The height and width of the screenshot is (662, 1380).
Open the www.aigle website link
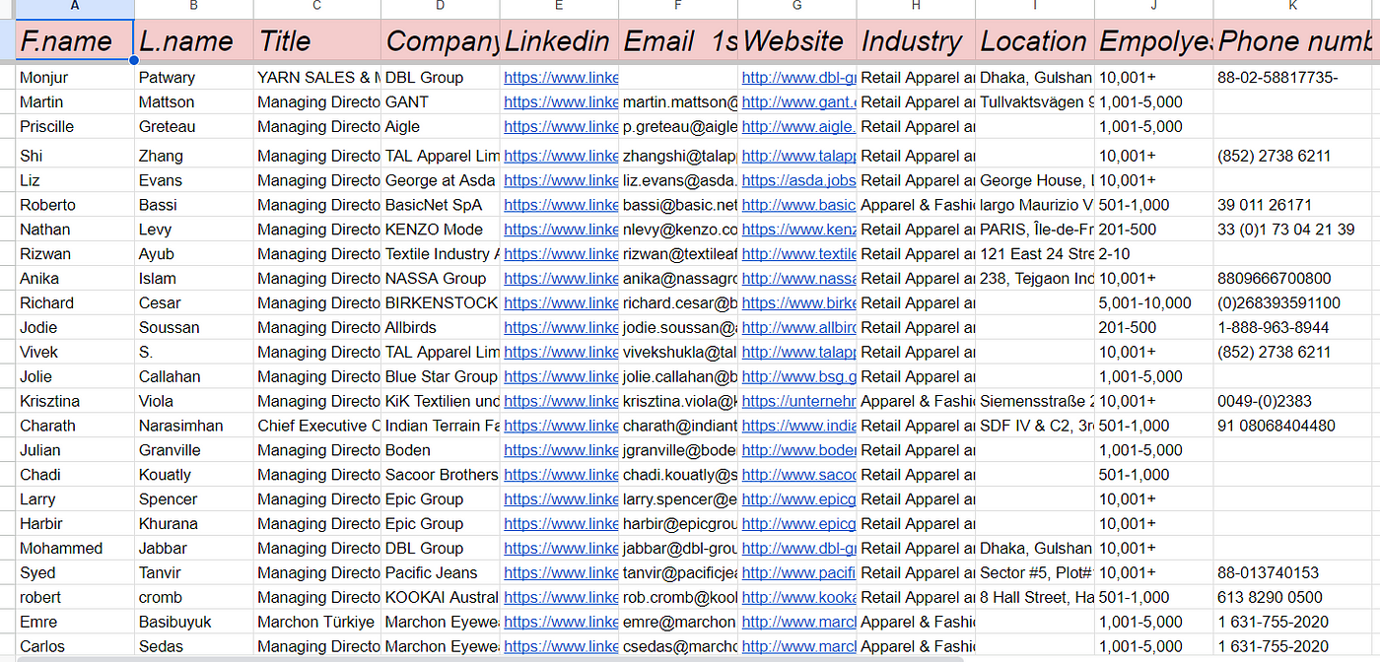[x=799, y=126]
